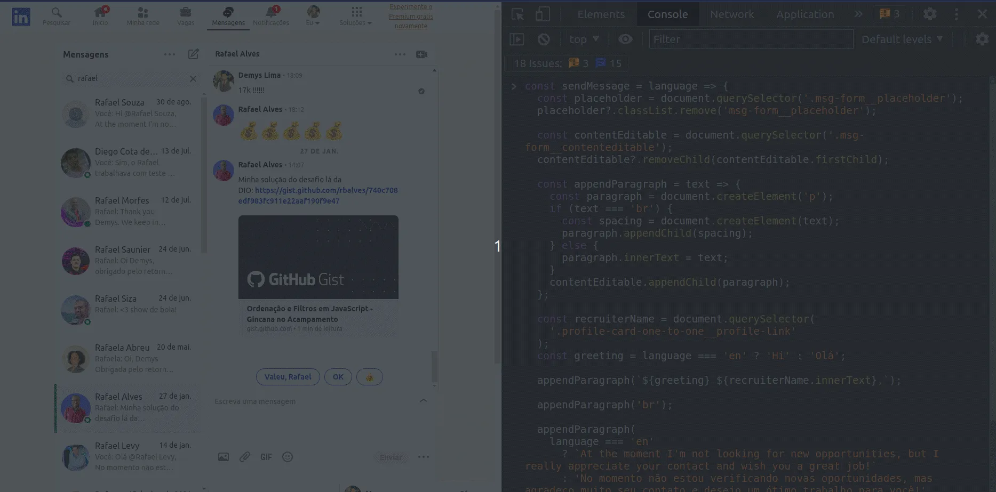Send thumbs up quick reply
This screenshot has width=996, height=492.
[x=370, y=377]
